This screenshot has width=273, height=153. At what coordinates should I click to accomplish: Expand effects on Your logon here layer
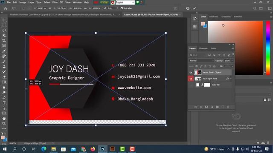[x=231, y=79]
